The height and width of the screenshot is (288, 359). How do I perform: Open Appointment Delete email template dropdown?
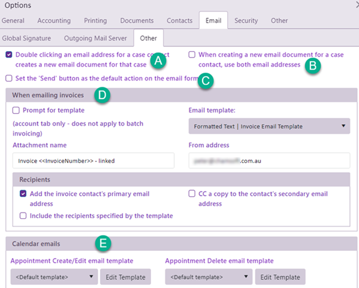(x=209, y=277)
